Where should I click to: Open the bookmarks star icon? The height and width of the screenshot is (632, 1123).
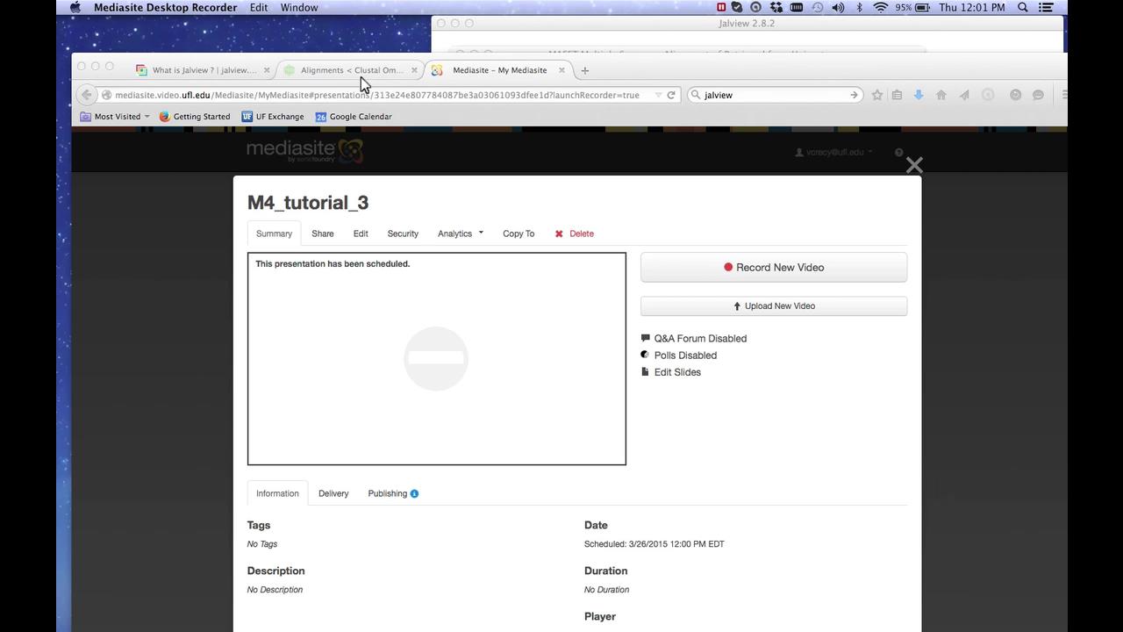tap(877, 95)
